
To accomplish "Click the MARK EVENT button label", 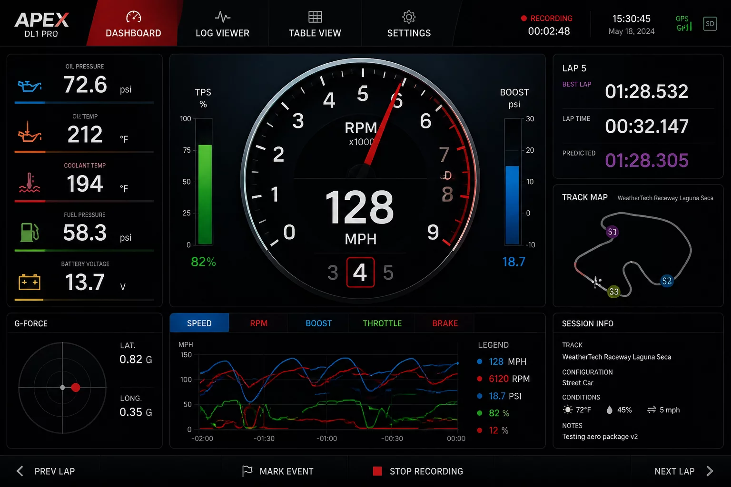I will (286, 471).
